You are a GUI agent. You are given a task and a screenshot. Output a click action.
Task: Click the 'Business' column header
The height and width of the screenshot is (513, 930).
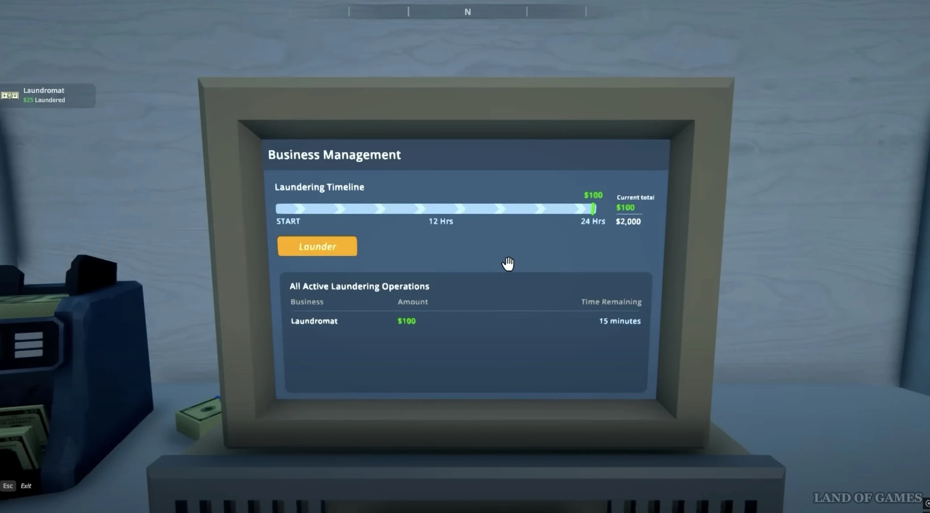(x=307, y=302)
